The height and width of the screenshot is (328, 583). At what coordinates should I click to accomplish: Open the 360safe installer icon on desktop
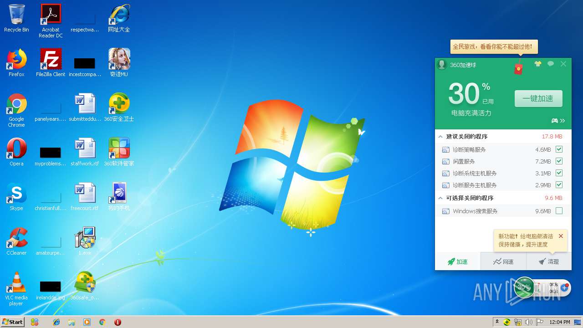click(x=85, y=286)
